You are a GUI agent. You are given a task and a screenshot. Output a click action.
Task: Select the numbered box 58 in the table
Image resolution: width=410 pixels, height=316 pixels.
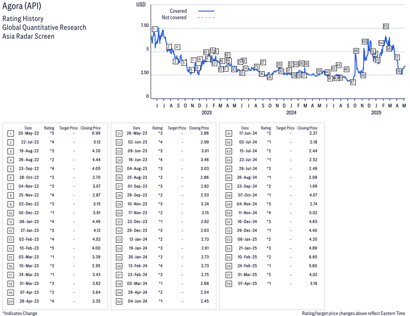pos(229,284)
